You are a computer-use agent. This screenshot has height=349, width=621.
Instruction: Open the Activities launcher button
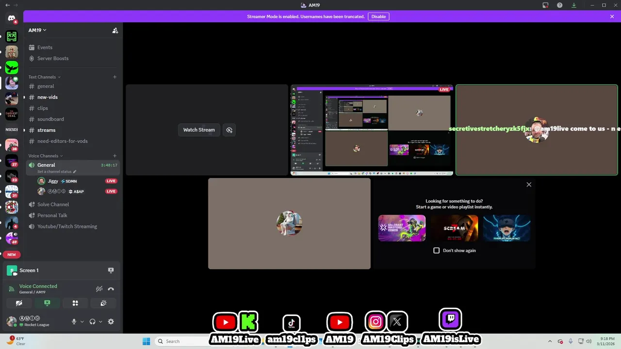(x=75, y=303)
